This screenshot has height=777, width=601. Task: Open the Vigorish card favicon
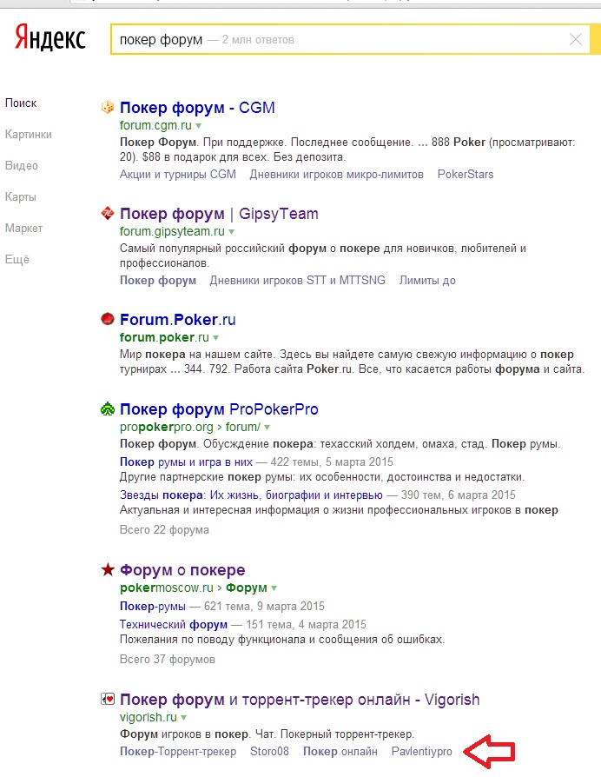pos(108,699)
